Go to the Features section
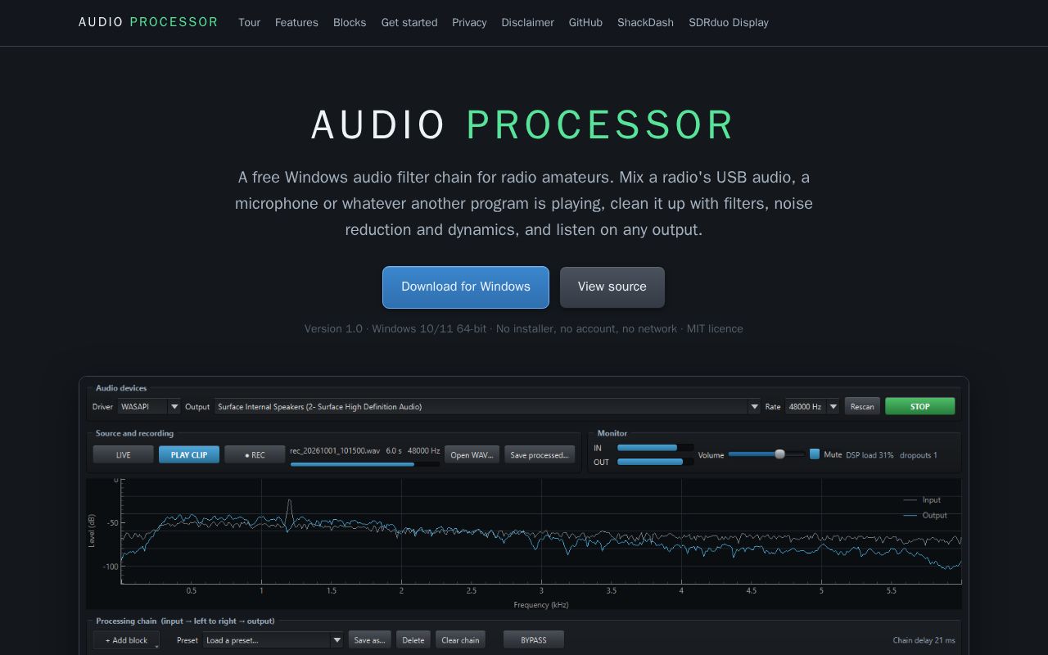The height and width of the screenshot is (655, 1048). pos(296,22)
